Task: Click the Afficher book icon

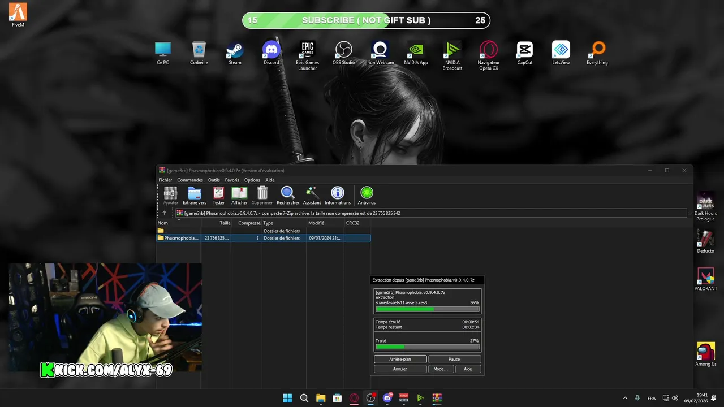Action: pyautogui.click(x=239, y=196)
